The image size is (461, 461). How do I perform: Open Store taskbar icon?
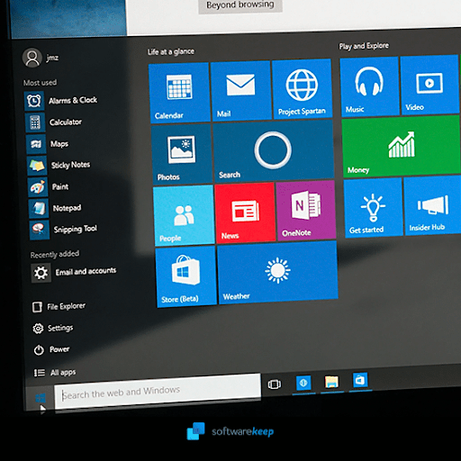click(x=360, y=381)
